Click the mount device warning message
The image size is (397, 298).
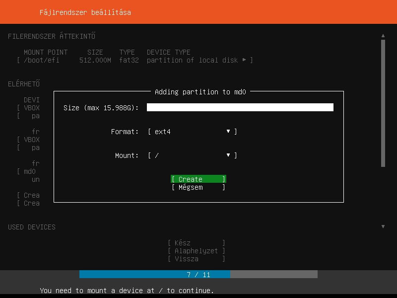[127, 290]
